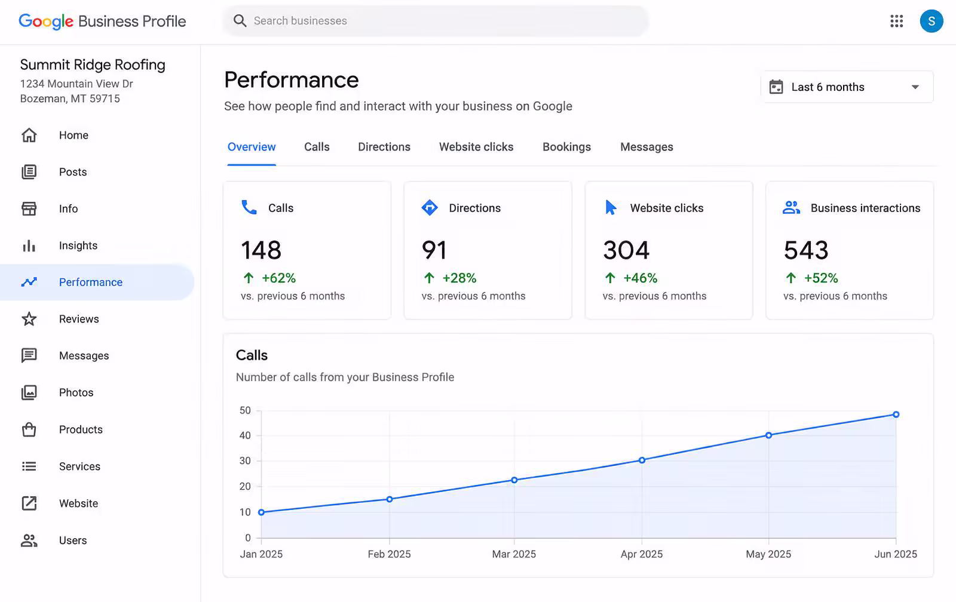This screenshot has height=602, width=956.
Task: Select the Products shopping bag icon
Action: (x=29, y=429)
